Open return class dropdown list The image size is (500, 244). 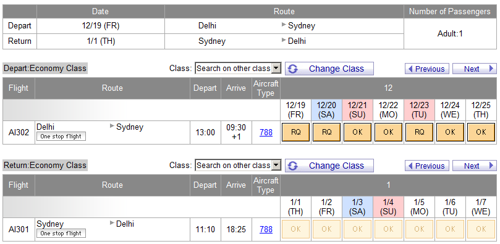click(x=238, y=166)
